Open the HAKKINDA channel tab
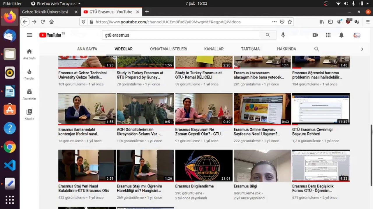This screenshot has height=209, width=373. (x=286, y=49)
